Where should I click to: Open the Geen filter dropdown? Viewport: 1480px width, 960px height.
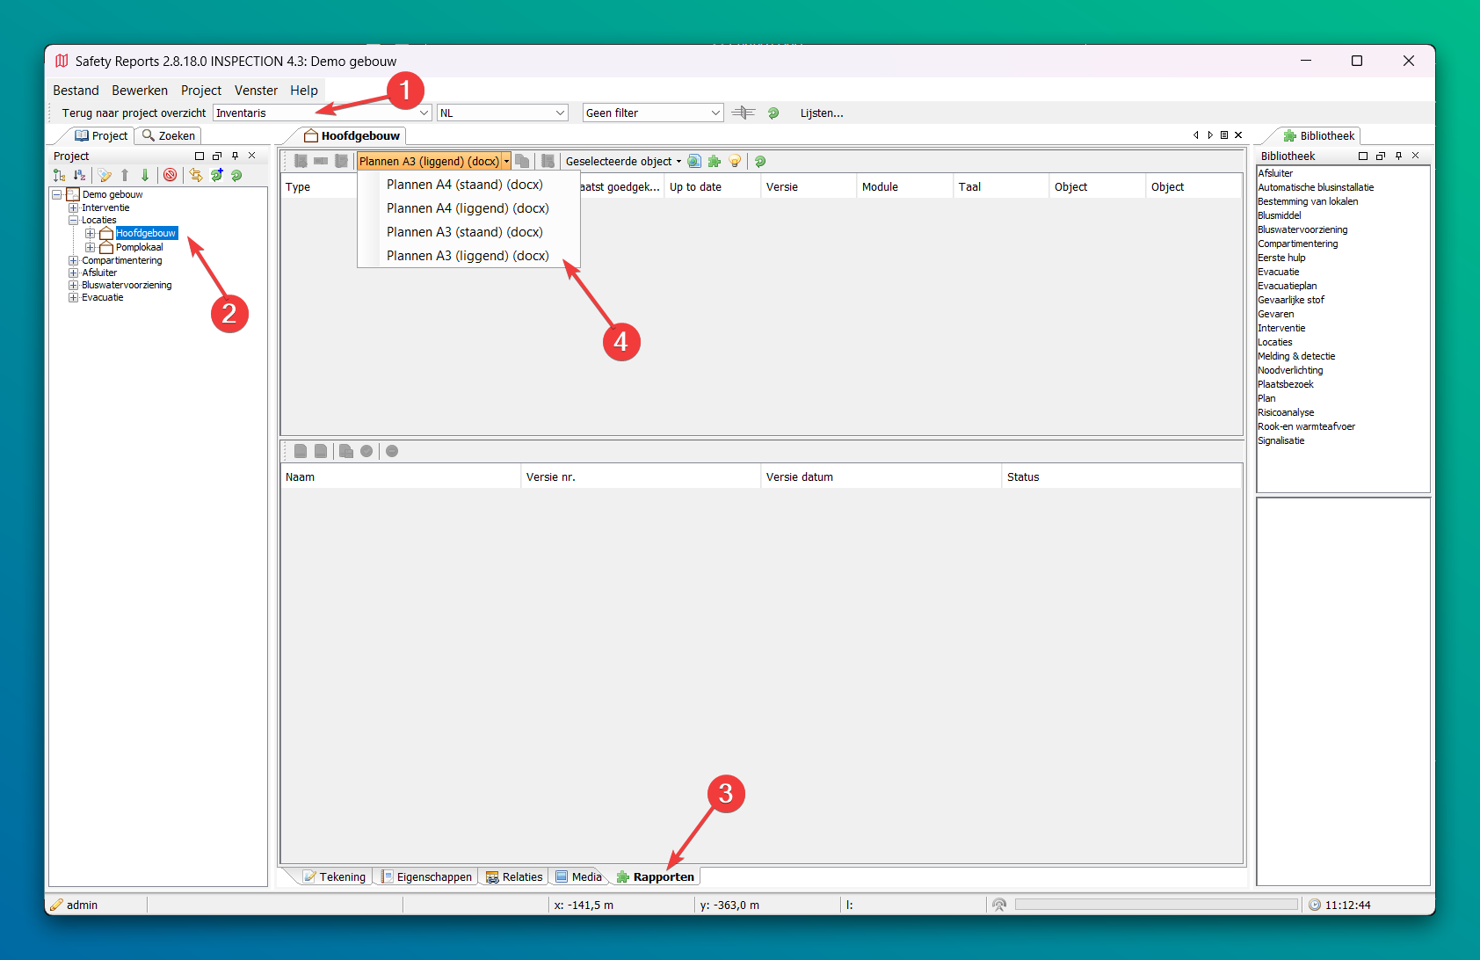pyautogui.click(x=715, y=113)
